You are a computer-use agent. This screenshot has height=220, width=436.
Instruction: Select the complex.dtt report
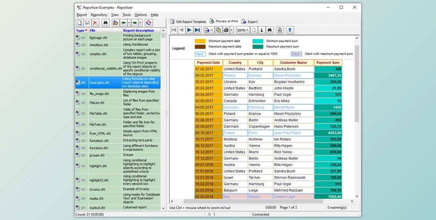118,54
